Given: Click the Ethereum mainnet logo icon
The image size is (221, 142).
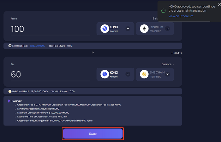Looking at the screenshot, I should [x=144, y=29].
